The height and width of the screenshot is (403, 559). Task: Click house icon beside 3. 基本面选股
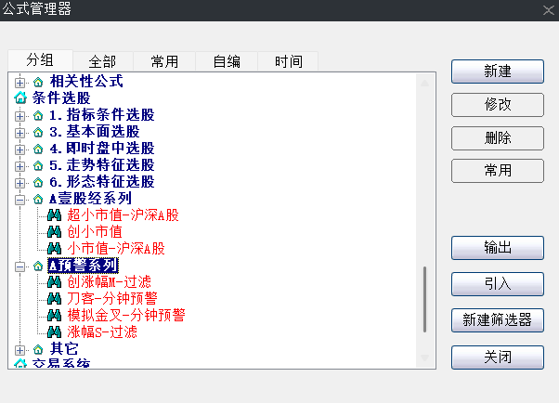pos(38,132)
